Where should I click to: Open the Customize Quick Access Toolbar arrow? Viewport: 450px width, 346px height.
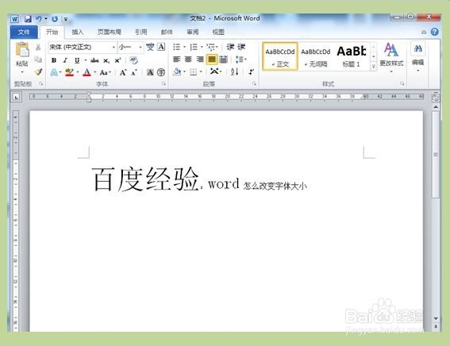[x=66, y=19]
